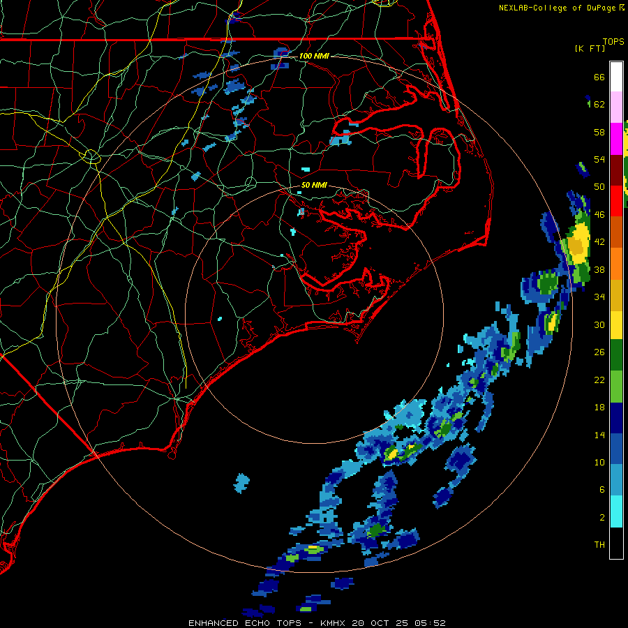Click the magenta legend swatch
628x628 pixels.
616,139
